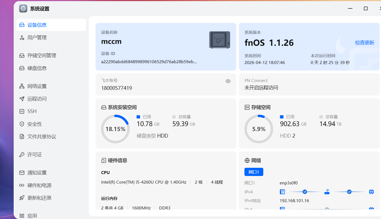Click the 4 线程 thread count
This screenshot has width=381, height=219.
217,182
